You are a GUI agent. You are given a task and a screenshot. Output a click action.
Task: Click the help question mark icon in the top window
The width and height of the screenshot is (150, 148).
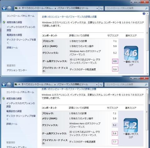click(144, 14)
